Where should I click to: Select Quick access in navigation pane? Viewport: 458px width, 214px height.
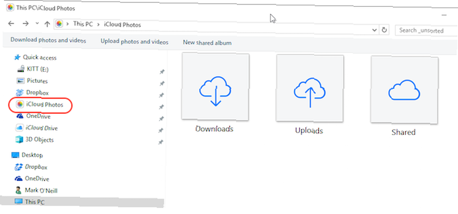pos(40,58)
